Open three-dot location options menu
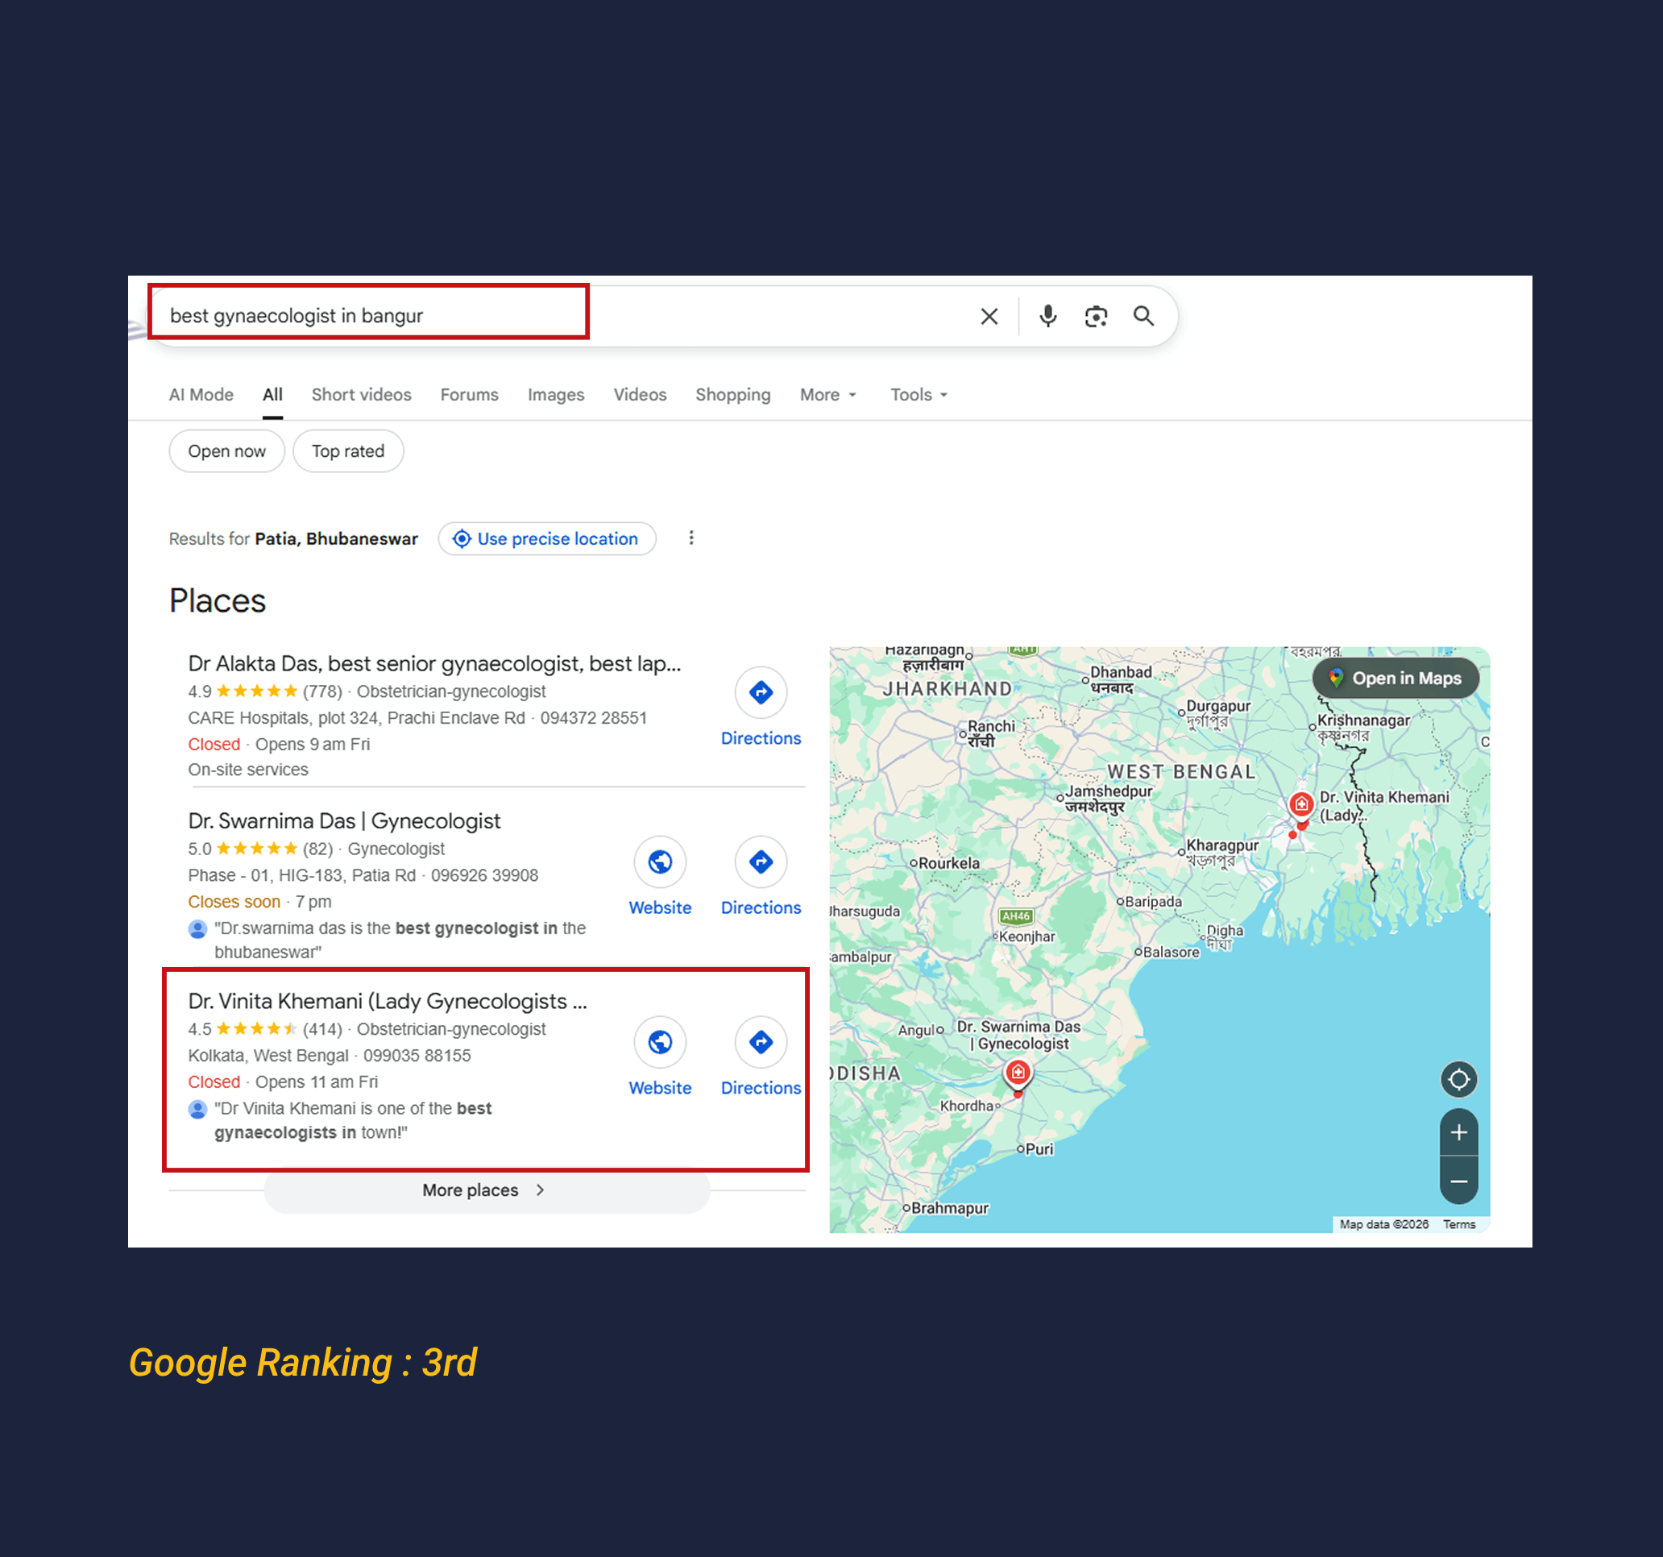Image resolution: width=1663 pixels, height=1557 pixels. 691,538
